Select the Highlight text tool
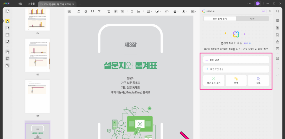Viewport: 285px width, 139px height. click(x=79, y=11)
